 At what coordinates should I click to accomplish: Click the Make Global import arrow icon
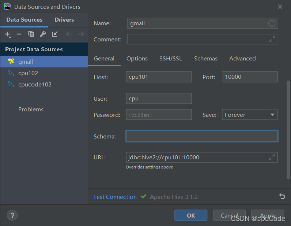tap(54, 34)
